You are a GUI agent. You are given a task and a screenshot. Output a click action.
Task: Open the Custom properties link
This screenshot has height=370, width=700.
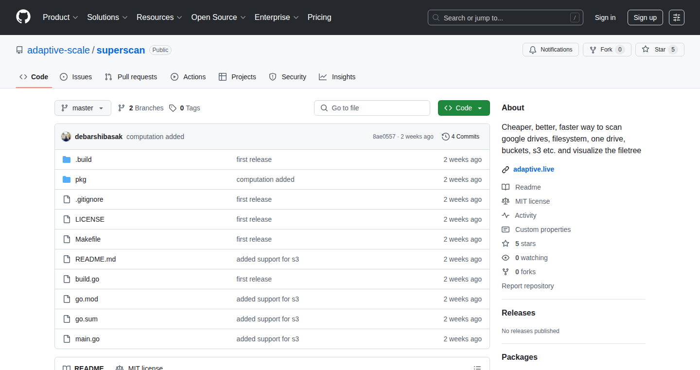click(x=543, y=229)
